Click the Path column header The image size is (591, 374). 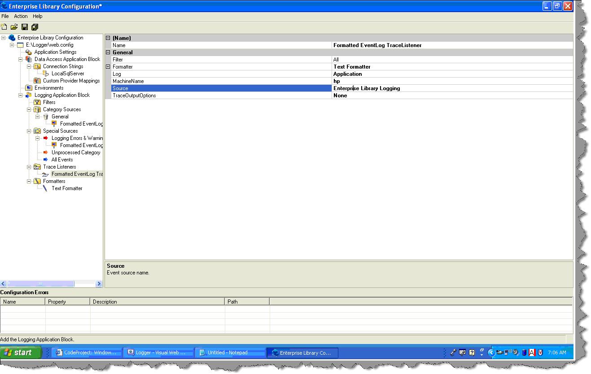point(247,302)
